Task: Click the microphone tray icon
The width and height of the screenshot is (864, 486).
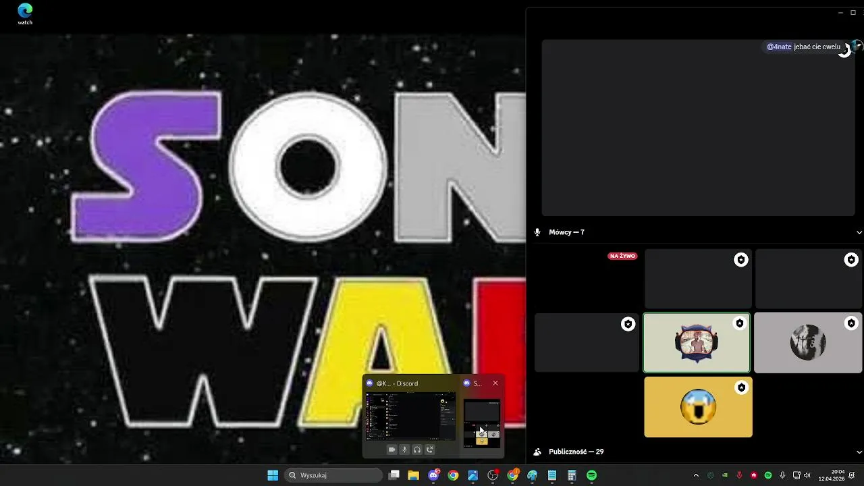Action: pyautogui.click(x=782, y=475)
